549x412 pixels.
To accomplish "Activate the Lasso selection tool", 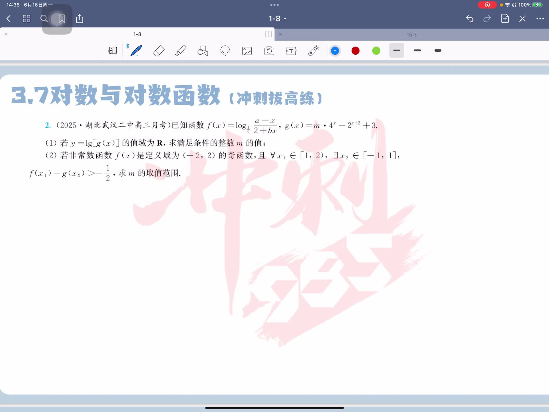I will pos(225,51).
